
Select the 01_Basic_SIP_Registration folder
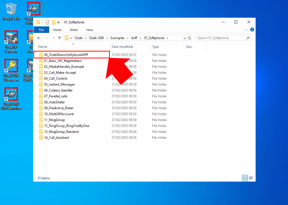point(63,61)
